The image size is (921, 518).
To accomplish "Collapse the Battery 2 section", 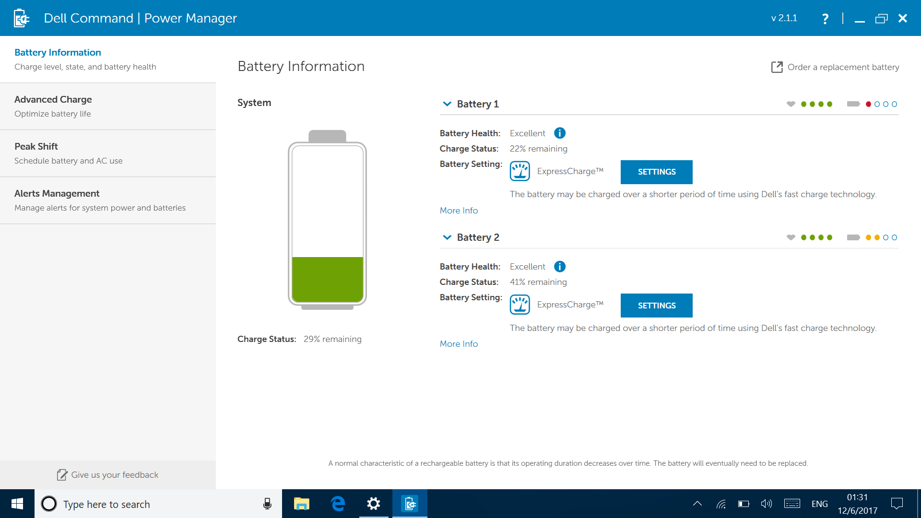I will tap(447, 237).
